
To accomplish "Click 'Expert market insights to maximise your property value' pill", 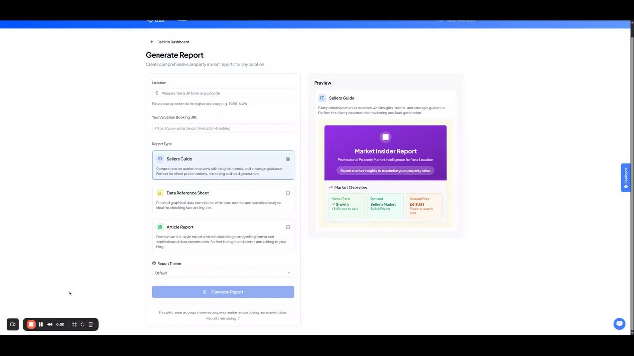I will 385,170.
